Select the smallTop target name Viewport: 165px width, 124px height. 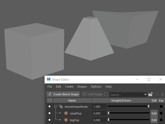(x=76, y=113)
